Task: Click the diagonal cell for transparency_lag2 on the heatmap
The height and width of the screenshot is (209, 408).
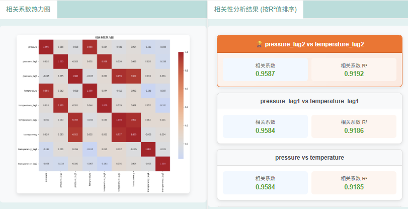Action: pos(162,164)
